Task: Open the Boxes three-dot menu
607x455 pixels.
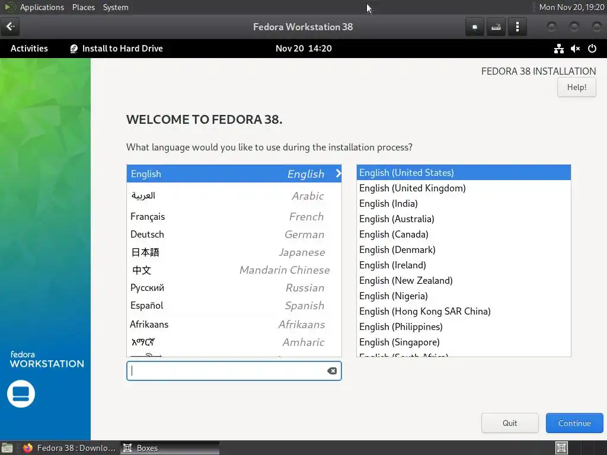Action: (517, 27)
